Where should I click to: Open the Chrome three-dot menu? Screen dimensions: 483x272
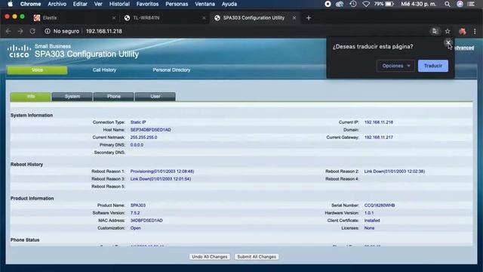[x=475, y=31]
